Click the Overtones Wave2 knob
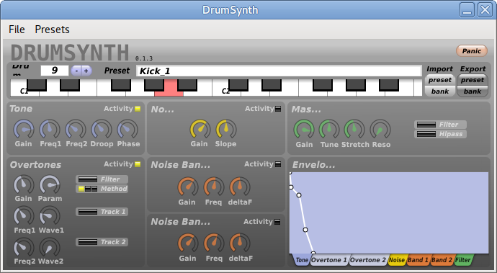 point(50,247)
